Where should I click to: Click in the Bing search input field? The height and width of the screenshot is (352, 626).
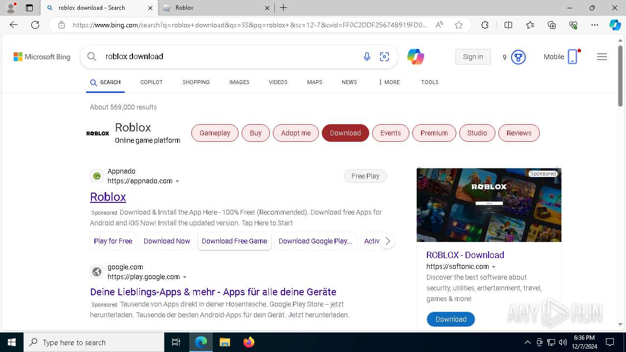pos(230,57)
